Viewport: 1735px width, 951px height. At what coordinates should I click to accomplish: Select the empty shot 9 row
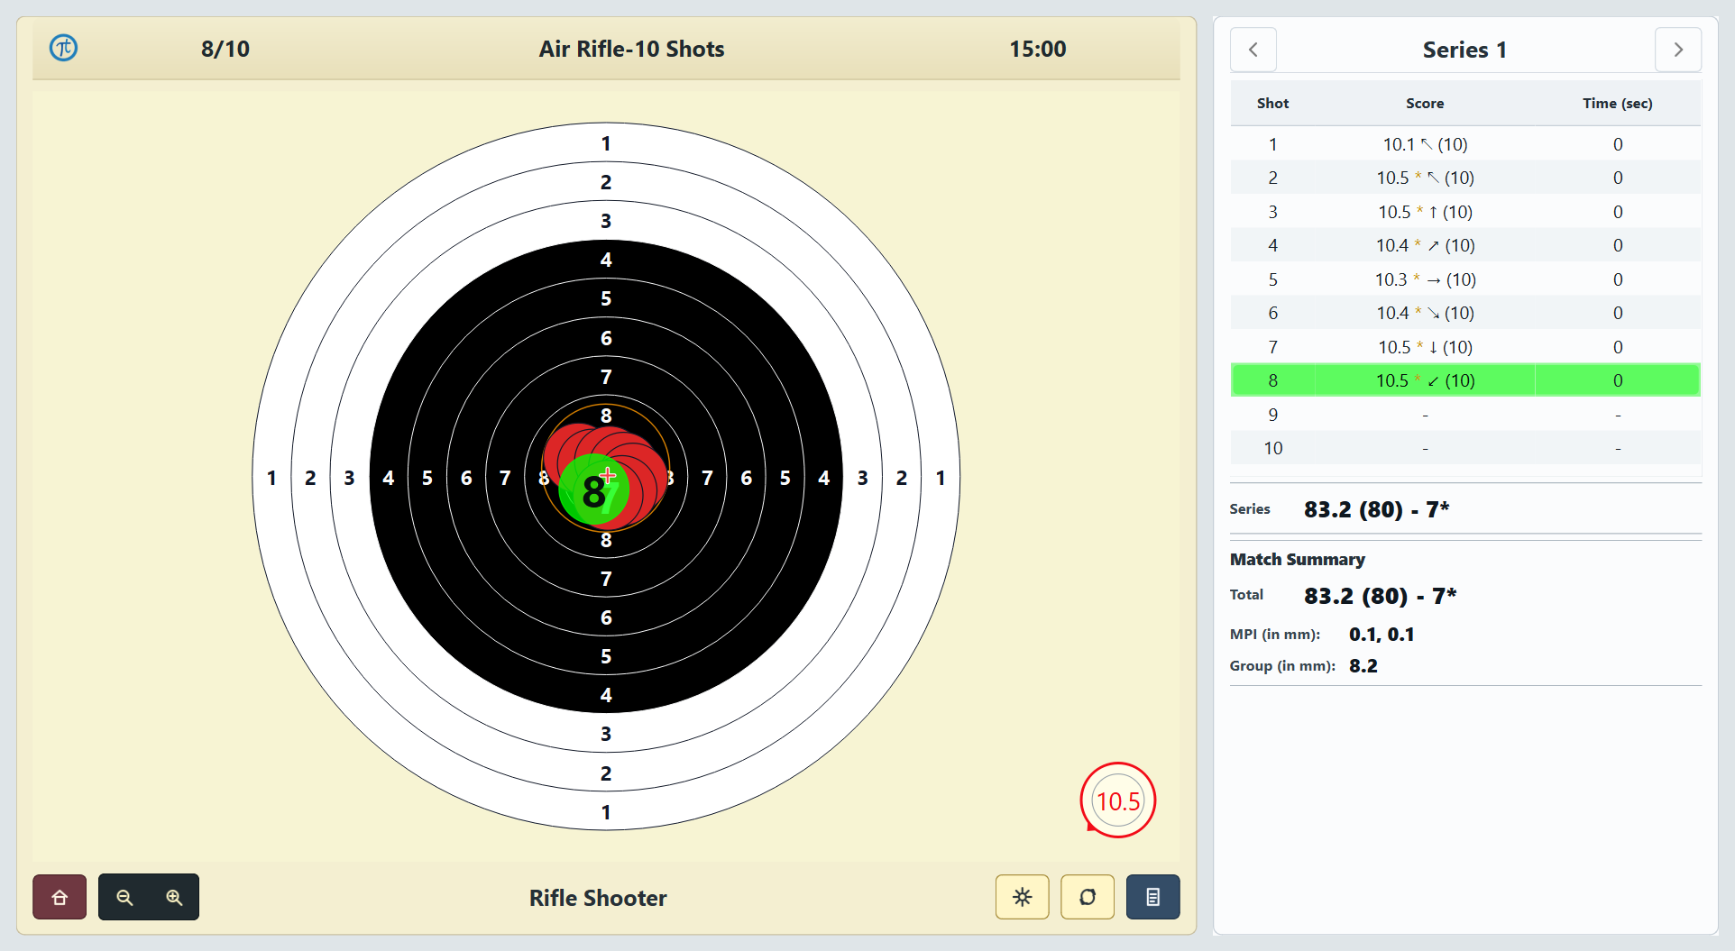coord(1465,415)
